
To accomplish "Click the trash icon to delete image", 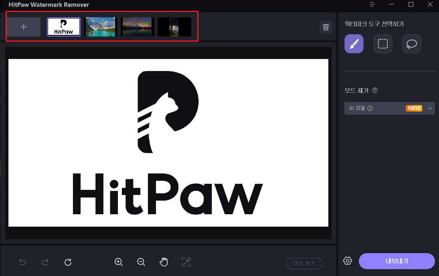I will pos(326,27).
